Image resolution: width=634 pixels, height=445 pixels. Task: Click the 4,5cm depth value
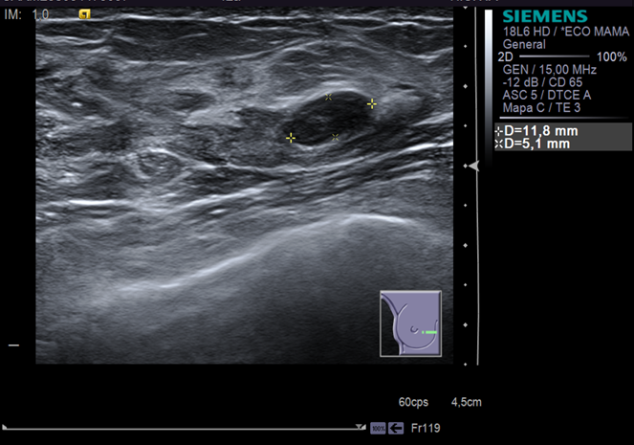tap(467, 402)
